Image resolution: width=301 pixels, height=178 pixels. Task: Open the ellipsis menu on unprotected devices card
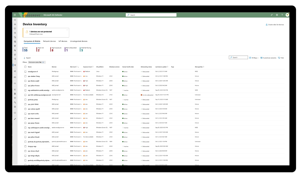[67, 30]
